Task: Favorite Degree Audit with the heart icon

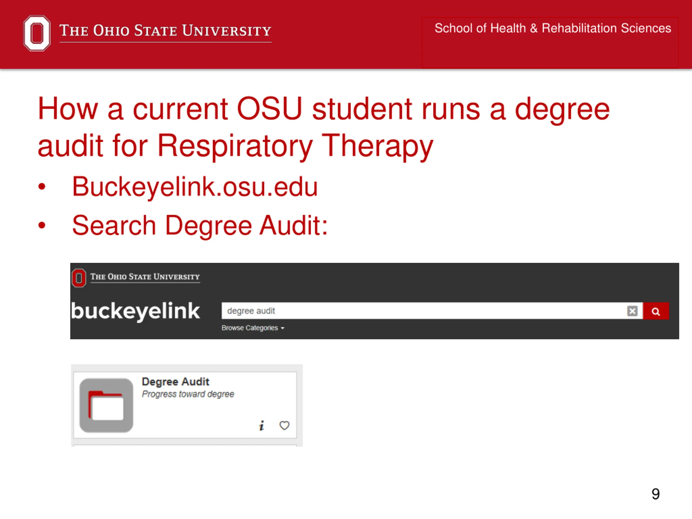Action: [x=284, y=425]
